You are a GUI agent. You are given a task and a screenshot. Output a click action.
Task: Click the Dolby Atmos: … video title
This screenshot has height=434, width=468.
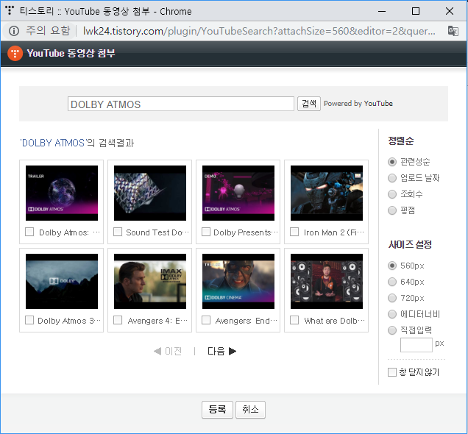69,232
